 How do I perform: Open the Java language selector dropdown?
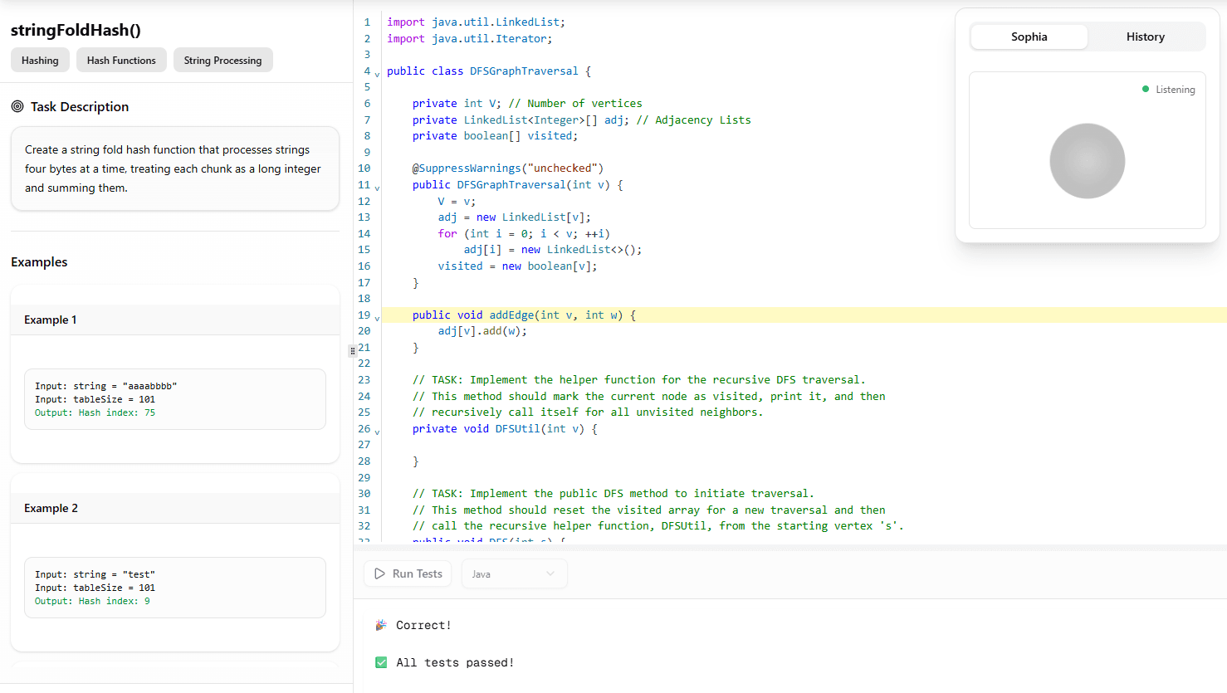click(x=514, y=573)
